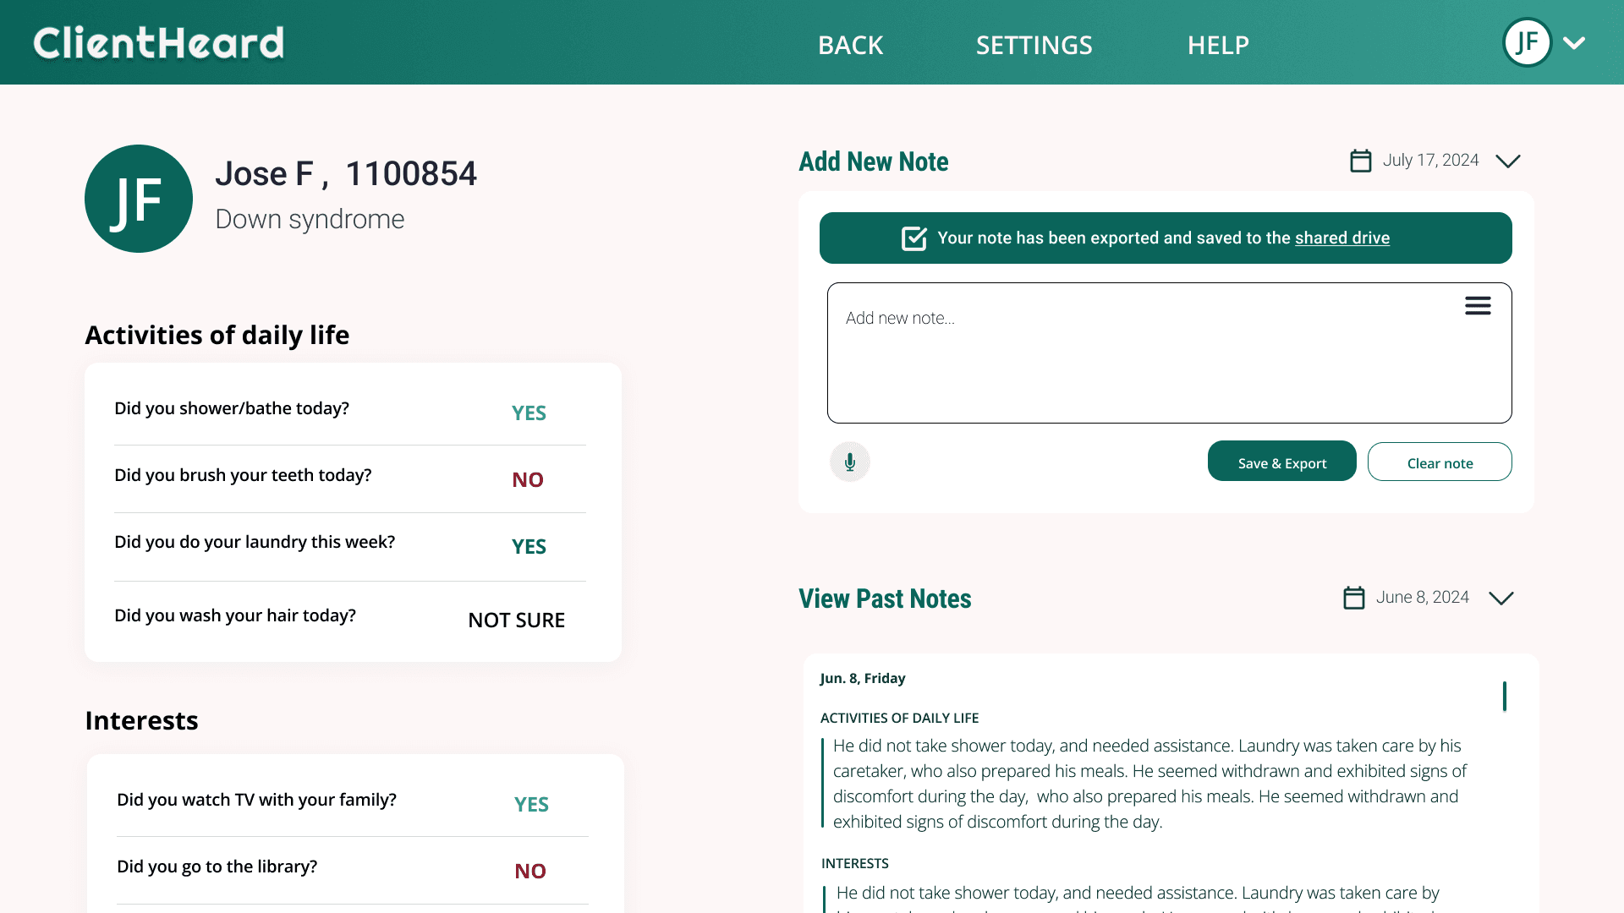Image resolution: width=1624 pixels, height=913 pixels.
Task: Open HELP in top navigation
Action: click(x=1218, y=45)
